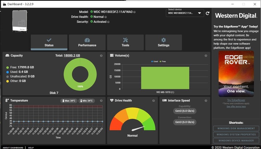Image resolution: width=261 pixels, height=149 pixels.
Task: Minimize the Dashboard window
Action: pos(232,4)
